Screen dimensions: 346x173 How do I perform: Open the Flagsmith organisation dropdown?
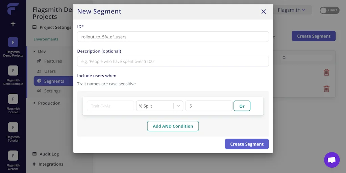click(x=291, y=10)
